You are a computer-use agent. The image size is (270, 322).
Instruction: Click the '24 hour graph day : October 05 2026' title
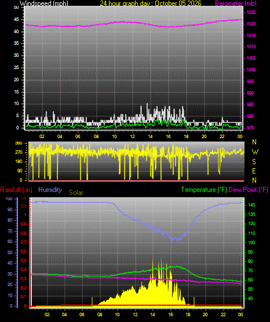point(151,3)
